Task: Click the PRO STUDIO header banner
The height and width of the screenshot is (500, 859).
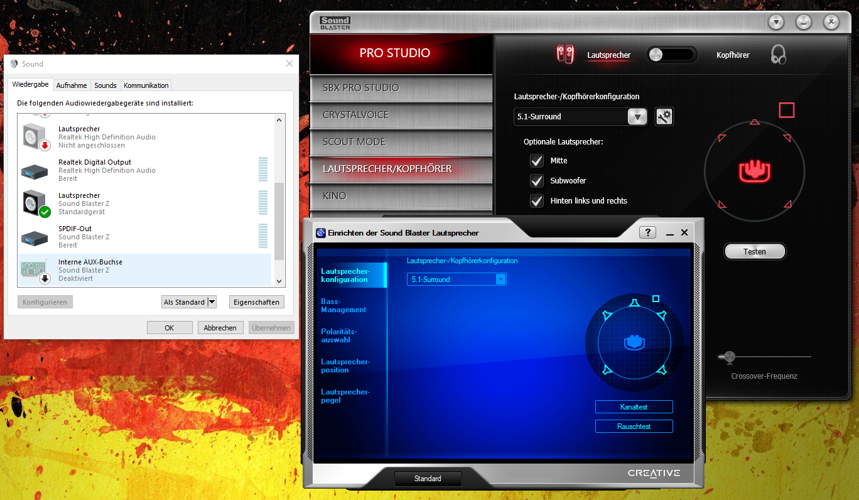Action: click(401, 53)
